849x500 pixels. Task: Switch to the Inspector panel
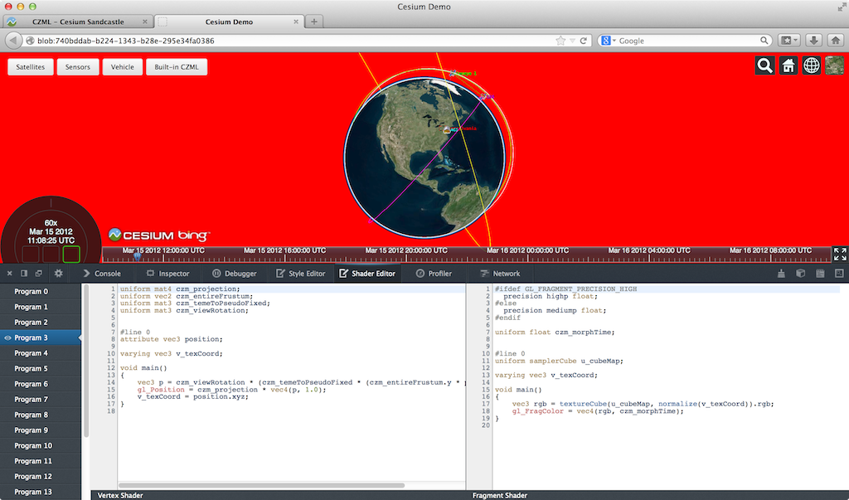167,274
